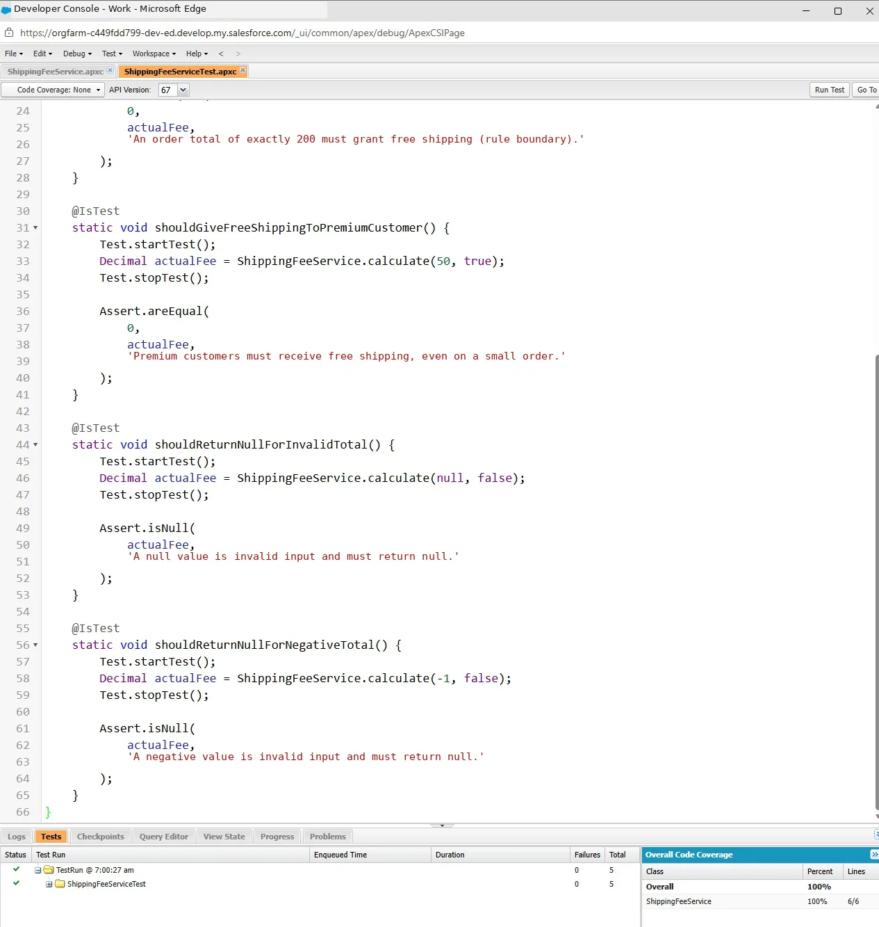This screenshot has height=927, width=879.
Task: Click the ShippingFeeServiceTest folder icon
Action: (60, 884)
